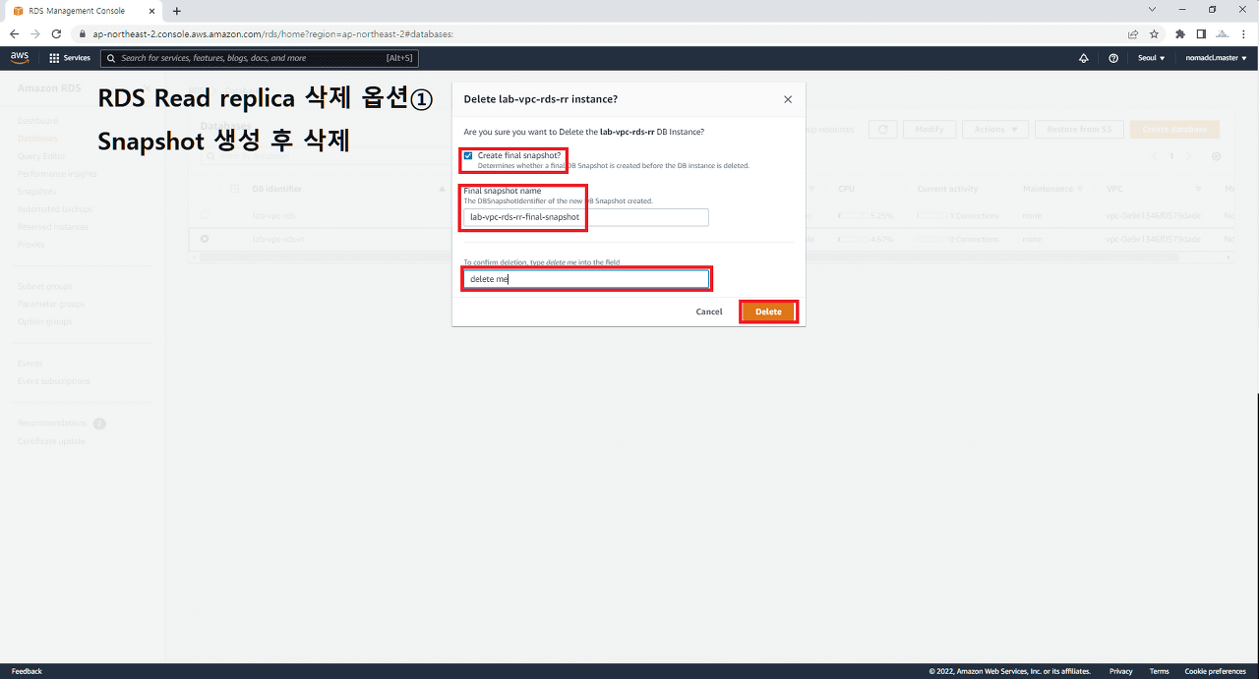Share this page icon in address bar
Image resolution: width=1259 pixels, height=679 pixels.
[1133, 33]
